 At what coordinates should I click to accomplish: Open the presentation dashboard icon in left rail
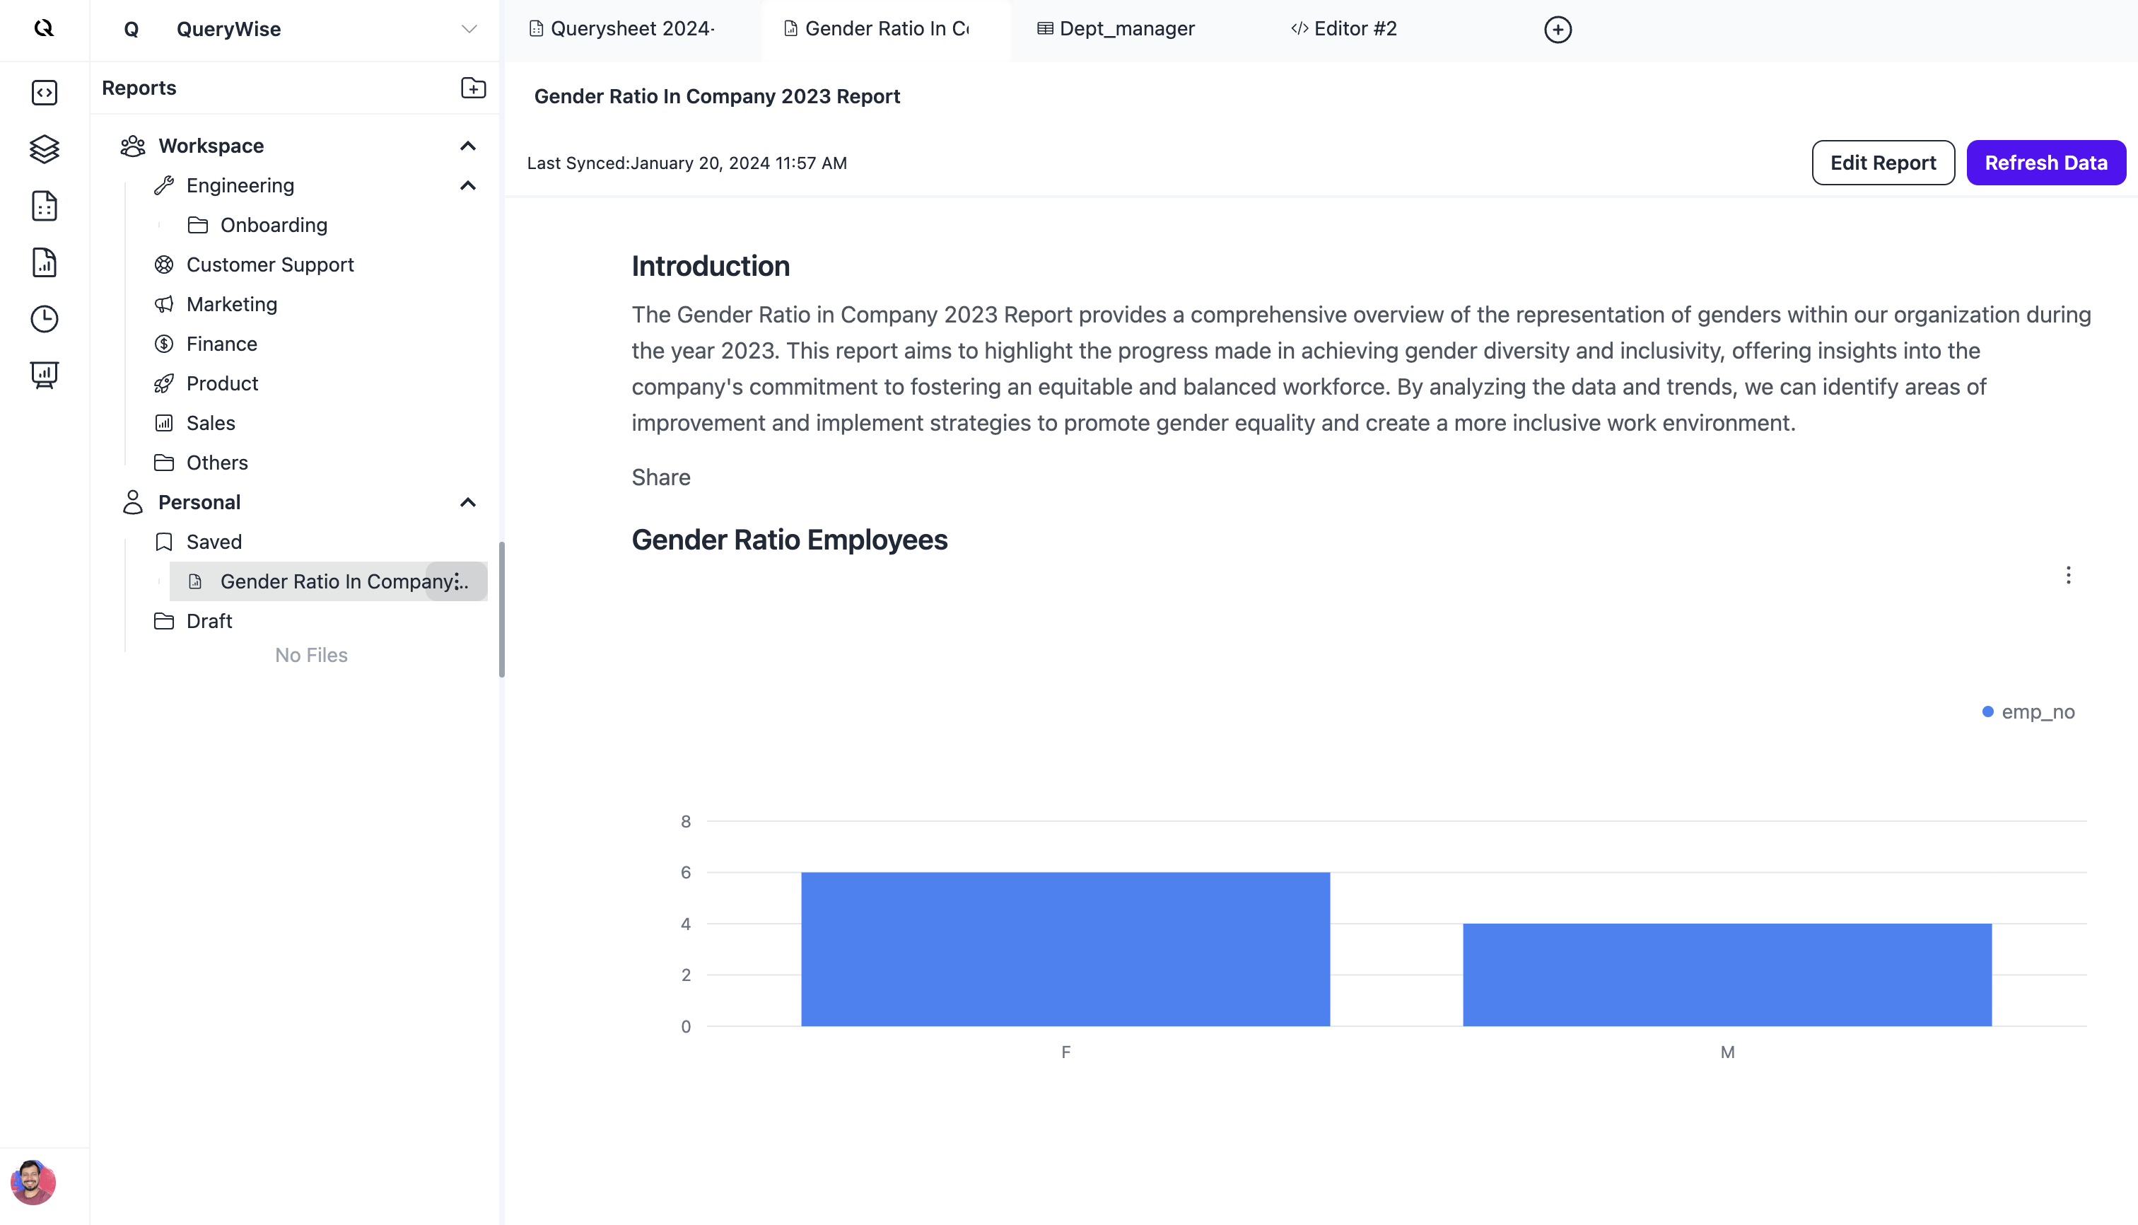click(45, 376)
